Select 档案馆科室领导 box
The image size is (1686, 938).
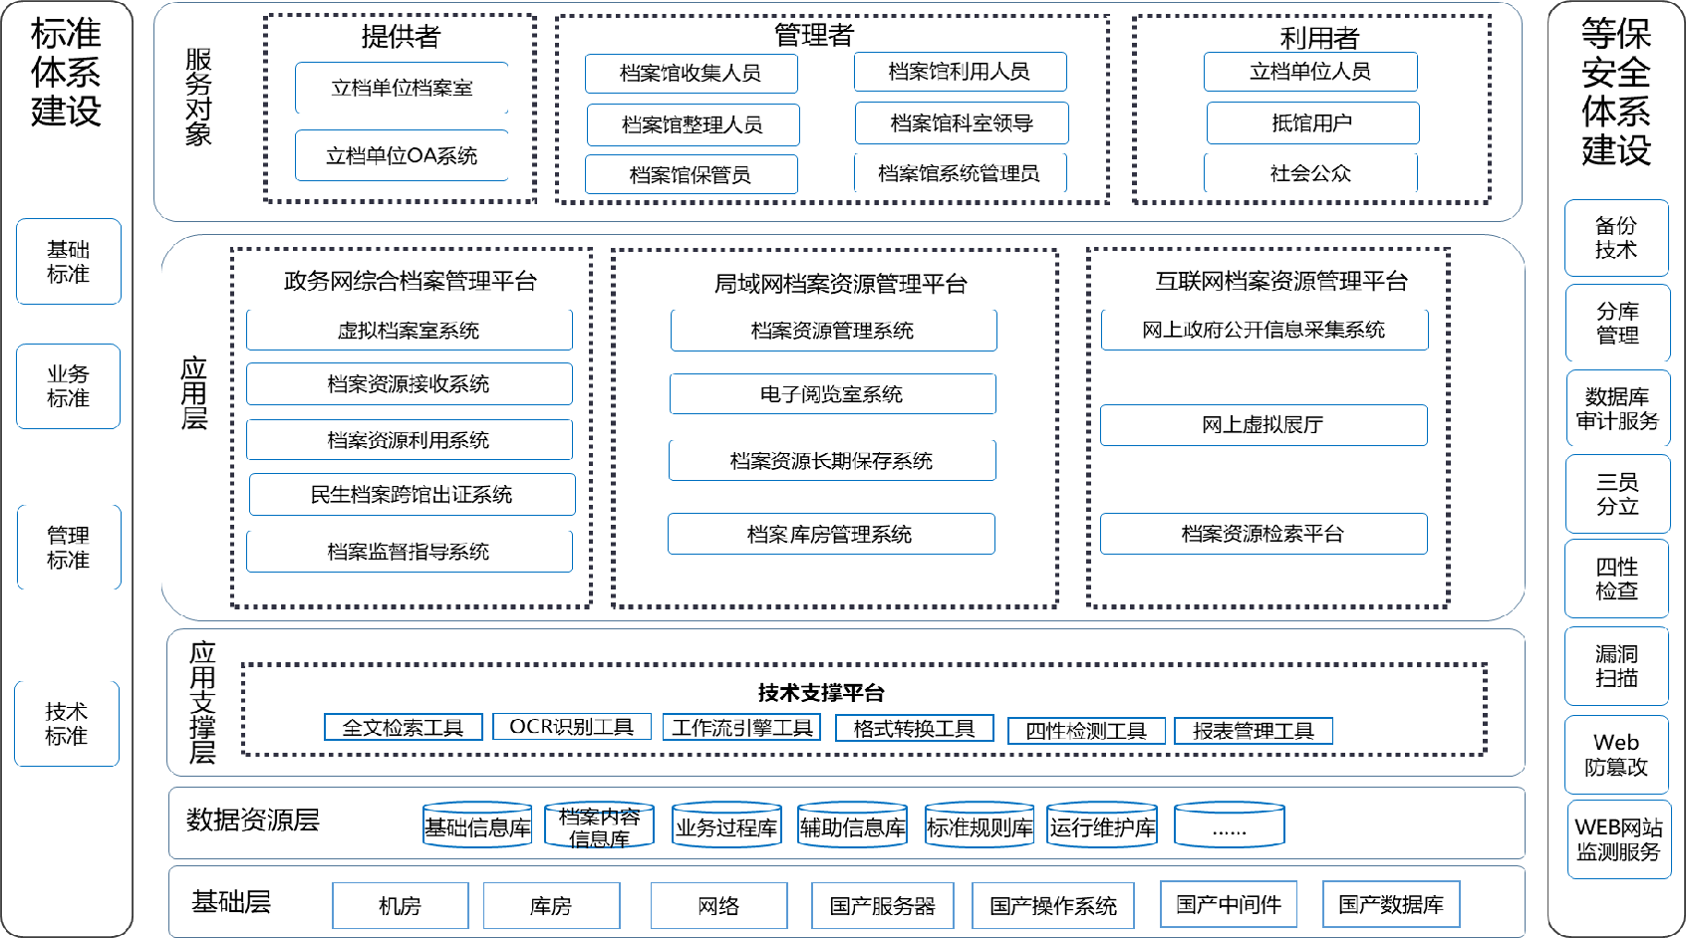963,123
